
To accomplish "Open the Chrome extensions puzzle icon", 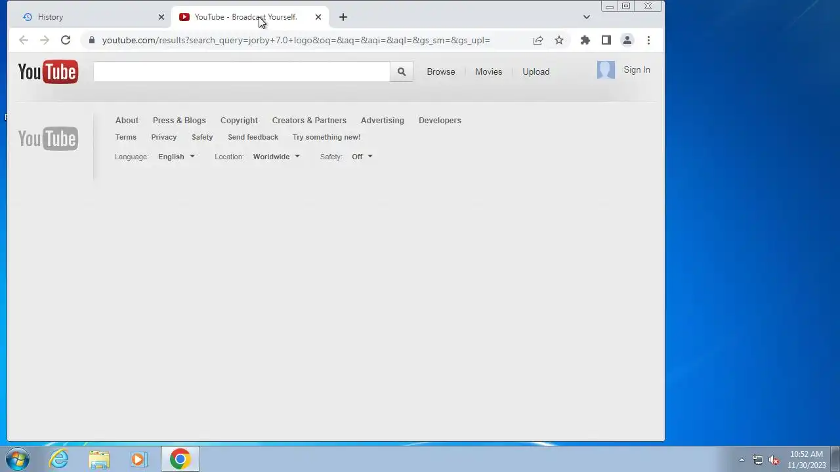I will [585, 40].
